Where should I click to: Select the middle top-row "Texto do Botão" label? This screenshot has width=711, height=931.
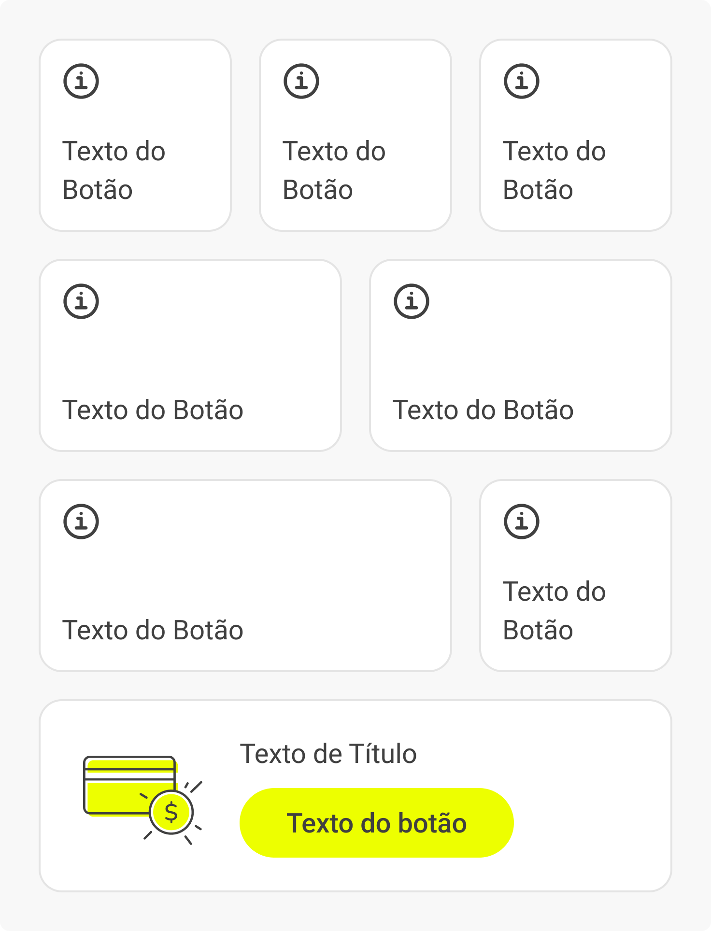click(x=334, y=170)
